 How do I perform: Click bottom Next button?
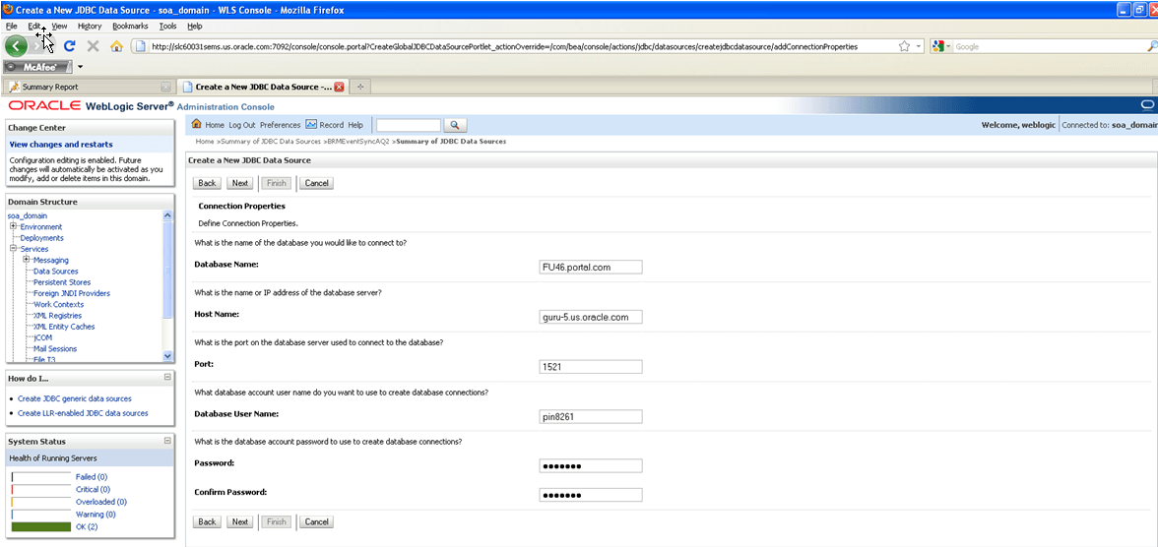click(240, 521)
